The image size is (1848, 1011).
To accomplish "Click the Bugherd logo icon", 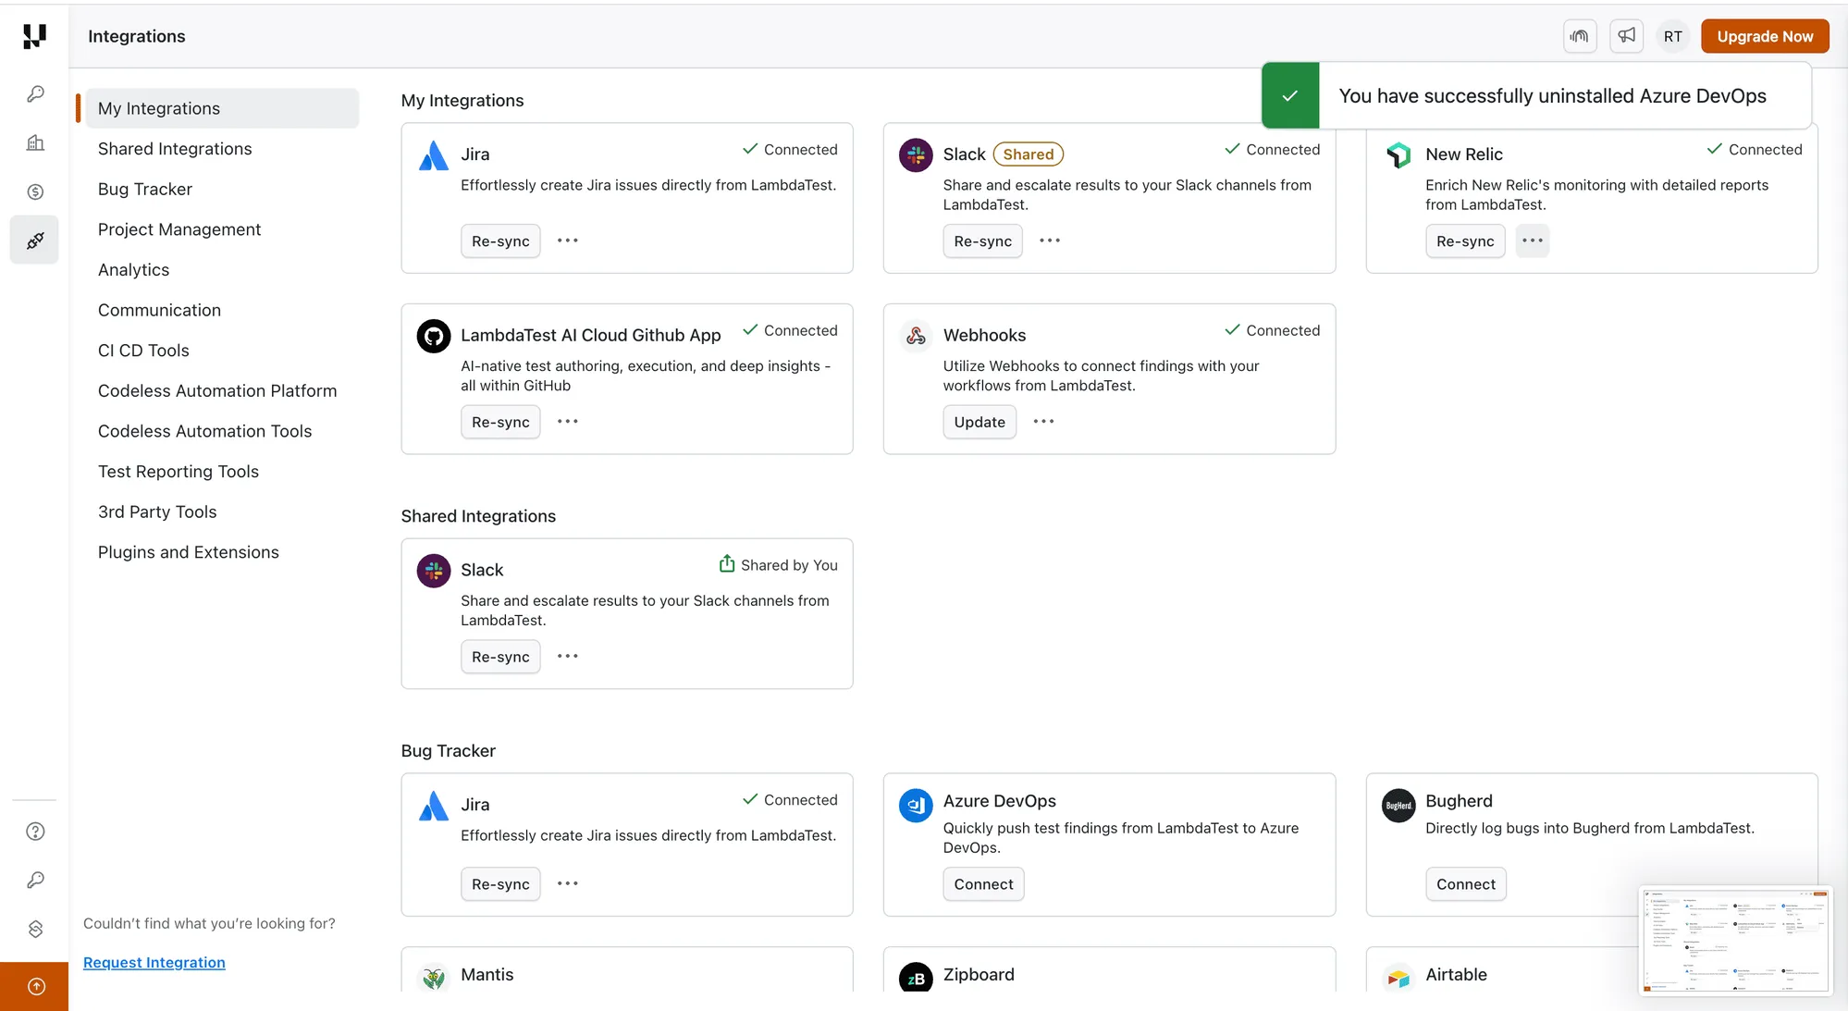I will tap(1398, 806).
